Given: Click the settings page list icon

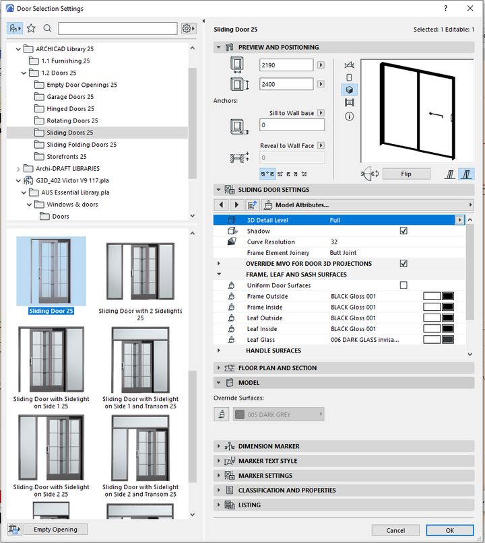Looking at the screenshot, I should coord(253,205).
